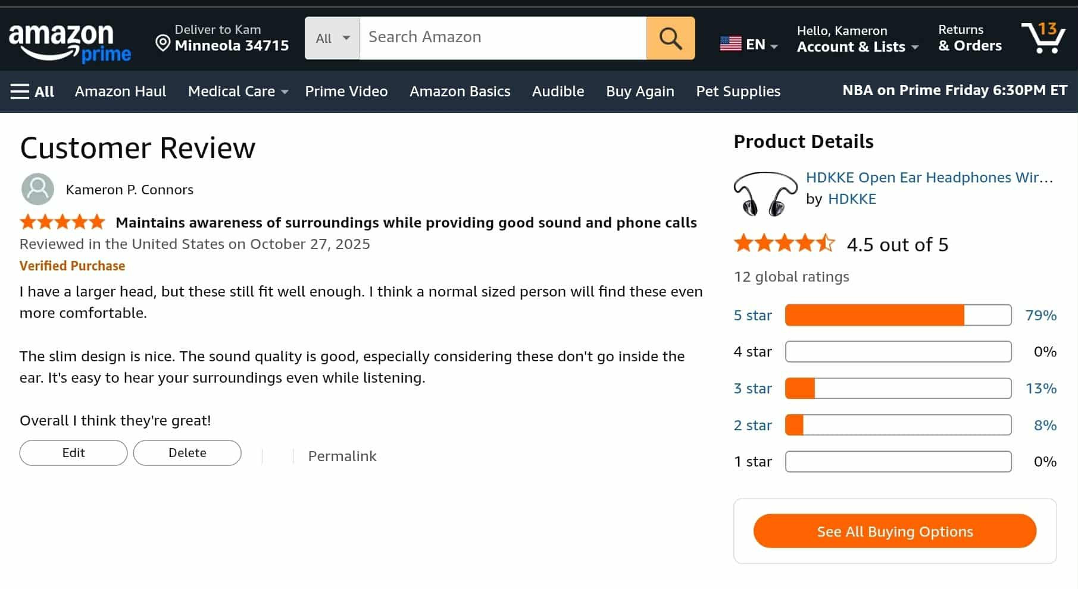
Task: Open the shopping cart icon
Action: pos(1043,37)
